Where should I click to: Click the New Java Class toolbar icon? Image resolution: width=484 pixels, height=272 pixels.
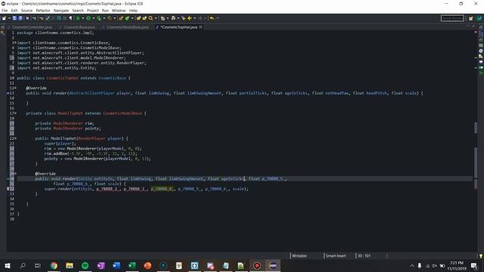pyautogui.click(x=127, y=18)
